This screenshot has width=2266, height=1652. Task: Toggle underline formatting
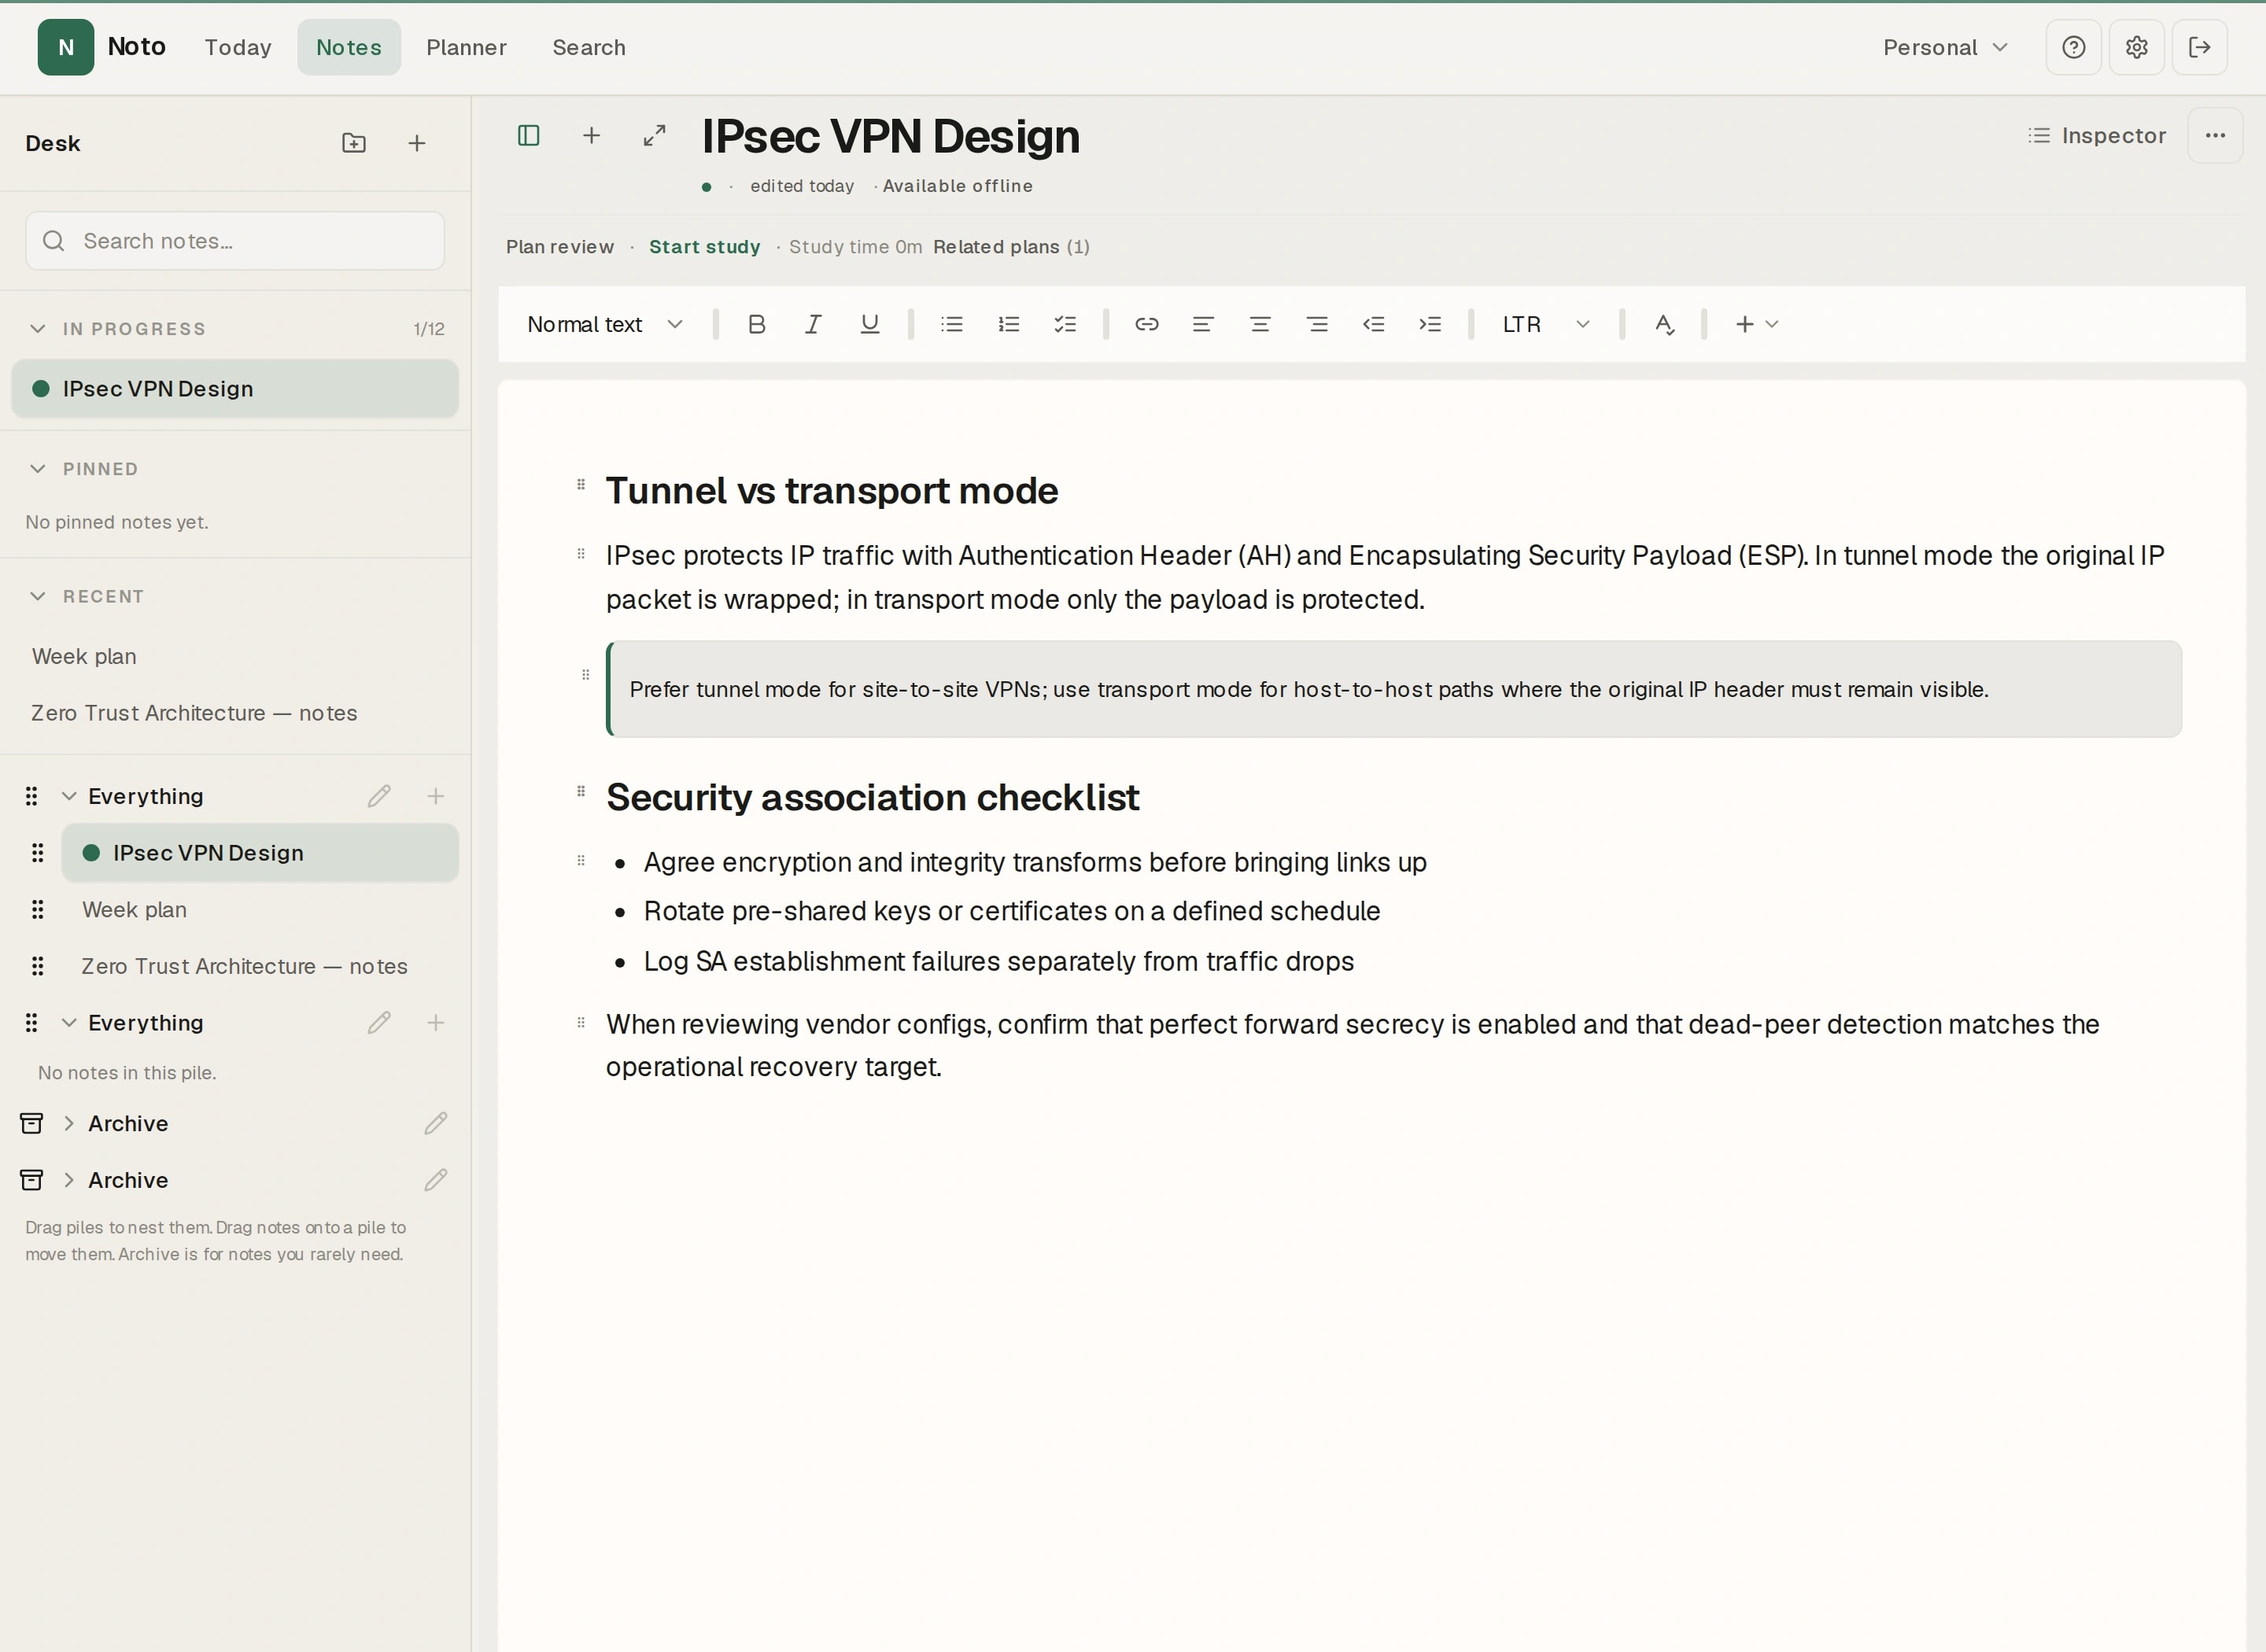point(870,324)
